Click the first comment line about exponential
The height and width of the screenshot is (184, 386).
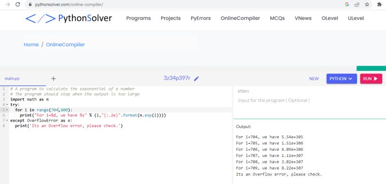coord(73,89)
